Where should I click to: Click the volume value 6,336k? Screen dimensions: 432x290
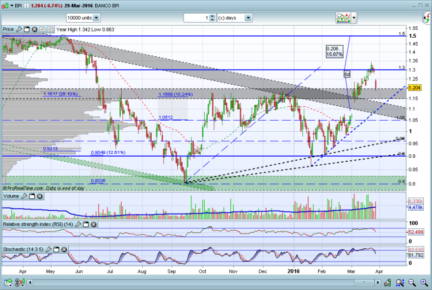tap(415, 201)
